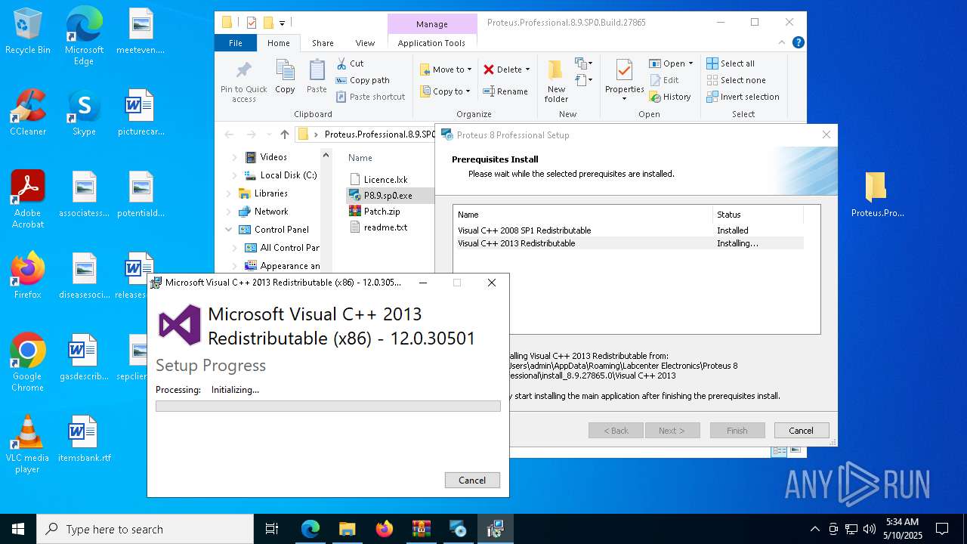Click Explorer Up arrow navigation button
967x544 pixels.
coord(284,134)
